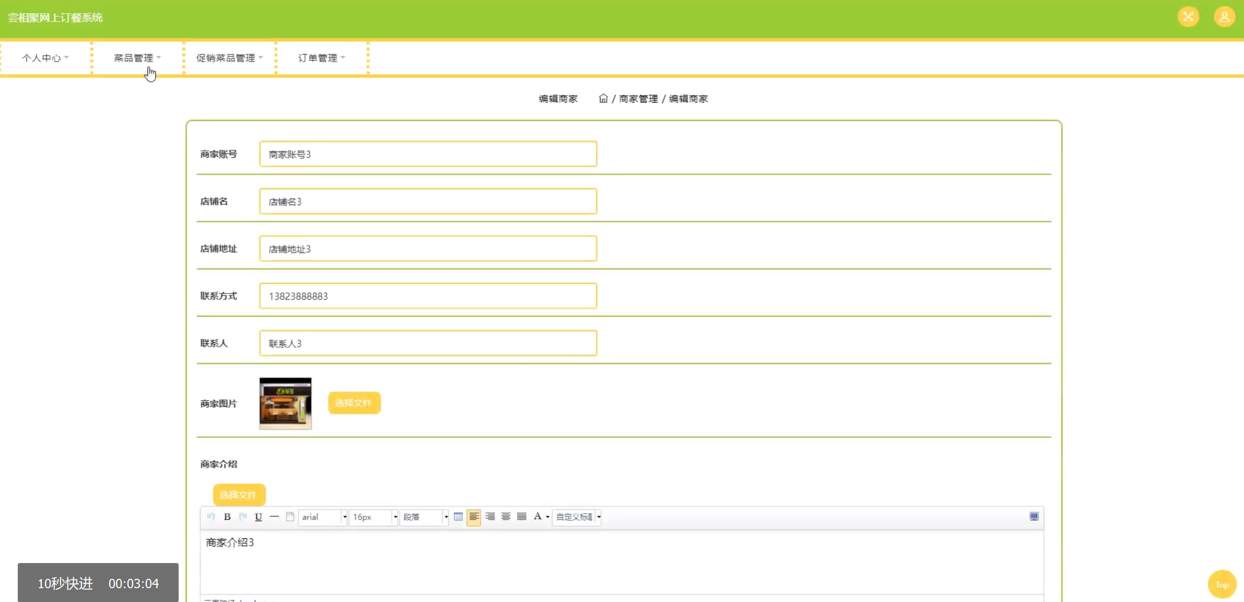Open the 段落 paragraph format dropdown
Image resolution: width=1244 pixels, height=602 pixels.
[424, 517]
